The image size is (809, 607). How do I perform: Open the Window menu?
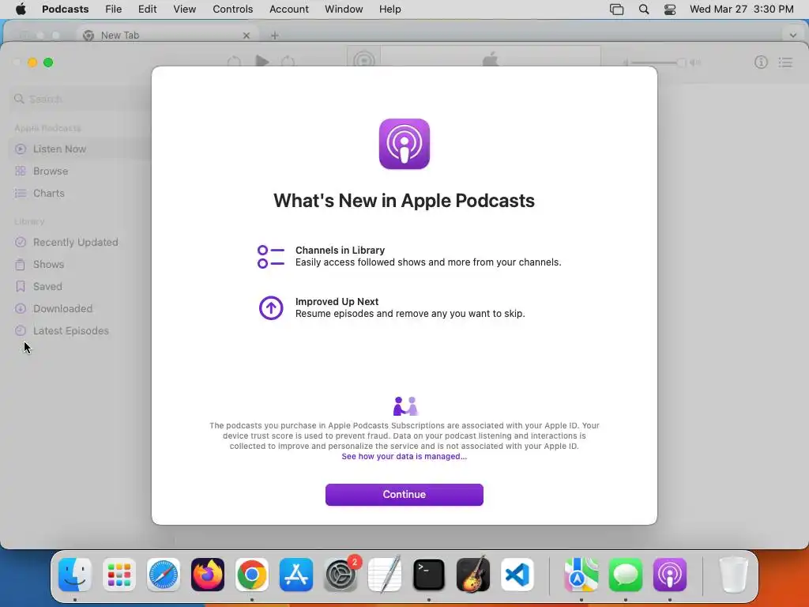coord(344,9)
